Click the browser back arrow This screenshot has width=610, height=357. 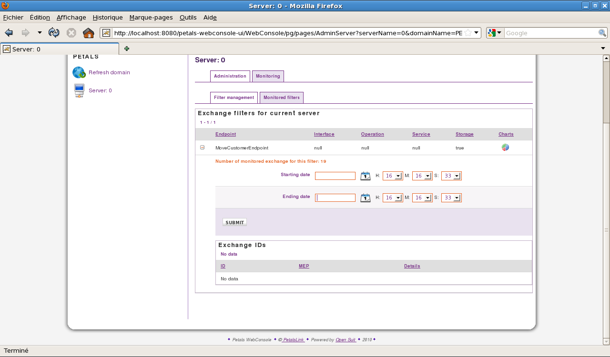9,33
